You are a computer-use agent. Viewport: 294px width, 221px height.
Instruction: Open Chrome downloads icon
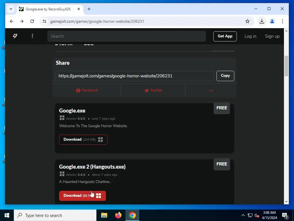pyautogui.click(x=262, y=21)
